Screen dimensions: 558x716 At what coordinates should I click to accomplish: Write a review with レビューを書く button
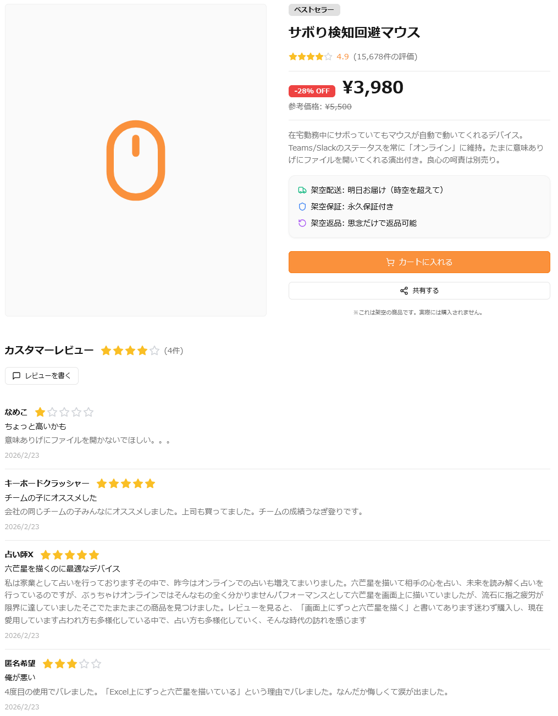(x=42, y=376)
